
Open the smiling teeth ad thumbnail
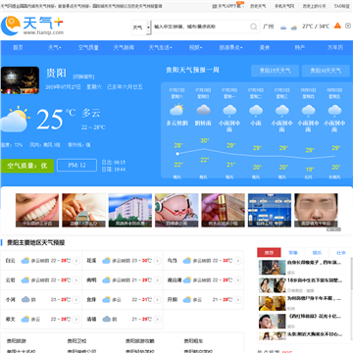tap(37, 210)
